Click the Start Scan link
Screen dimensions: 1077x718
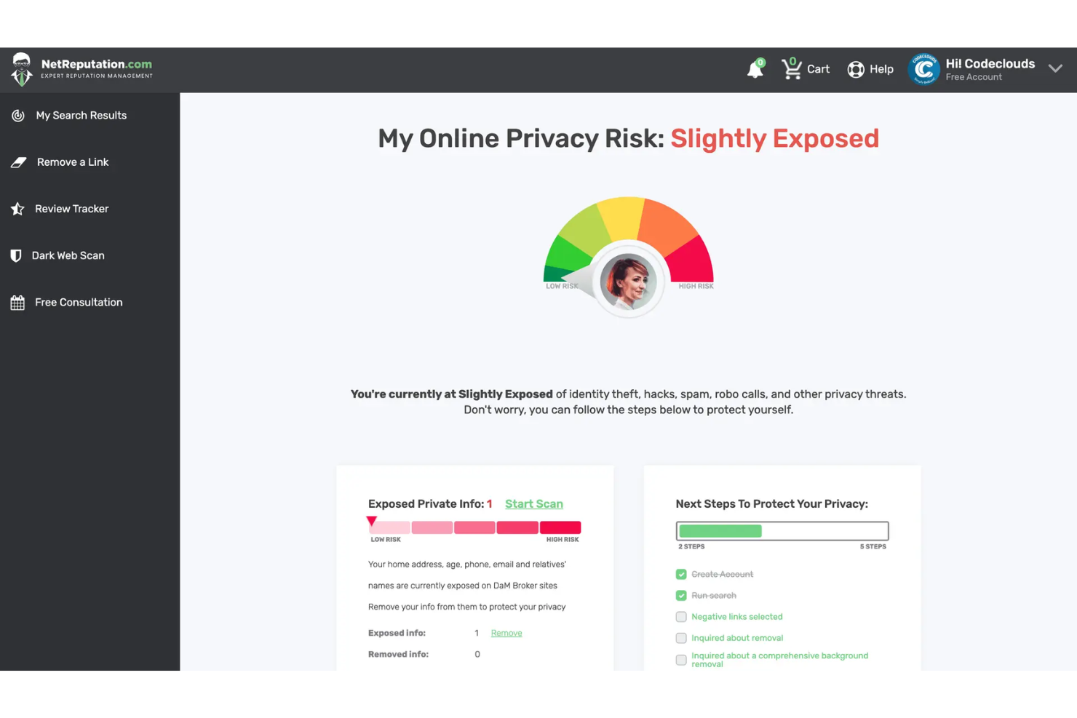533,503
